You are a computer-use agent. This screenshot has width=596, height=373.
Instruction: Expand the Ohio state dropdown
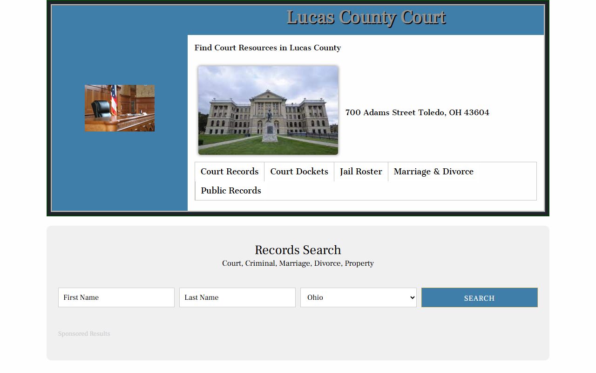tap(359, 297)
